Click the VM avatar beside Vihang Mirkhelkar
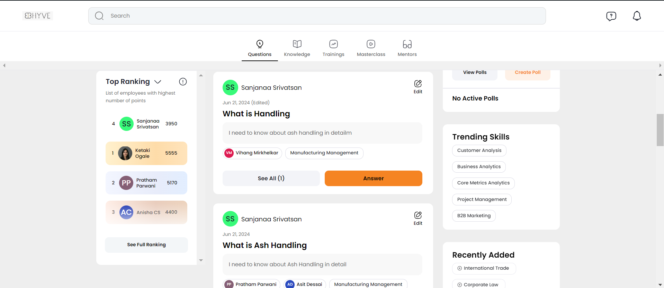Image resolution: width=664 pixels, height=288 pixels. [229, 153]
